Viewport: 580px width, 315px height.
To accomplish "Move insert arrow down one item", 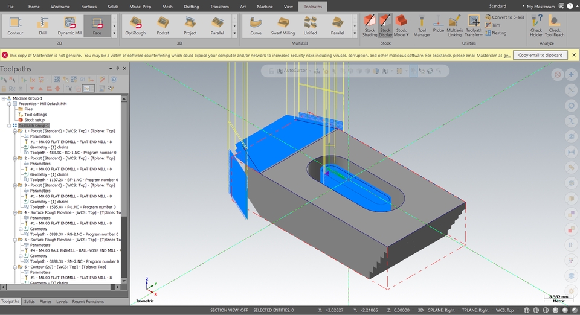I will (32, 89).
